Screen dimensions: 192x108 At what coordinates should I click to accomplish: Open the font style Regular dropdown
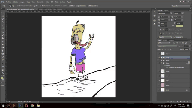tap(182, 13)
